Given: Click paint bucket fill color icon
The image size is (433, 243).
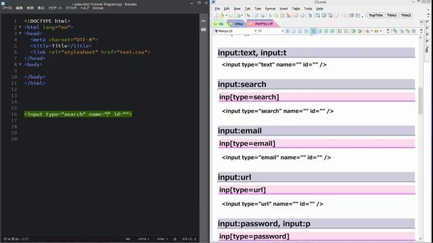Looking at the screenshot, I should click(367, 31).
